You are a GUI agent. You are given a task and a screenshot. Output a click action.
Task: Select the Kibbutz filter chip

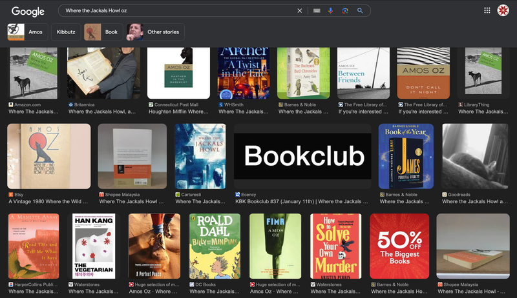(66, 32)
